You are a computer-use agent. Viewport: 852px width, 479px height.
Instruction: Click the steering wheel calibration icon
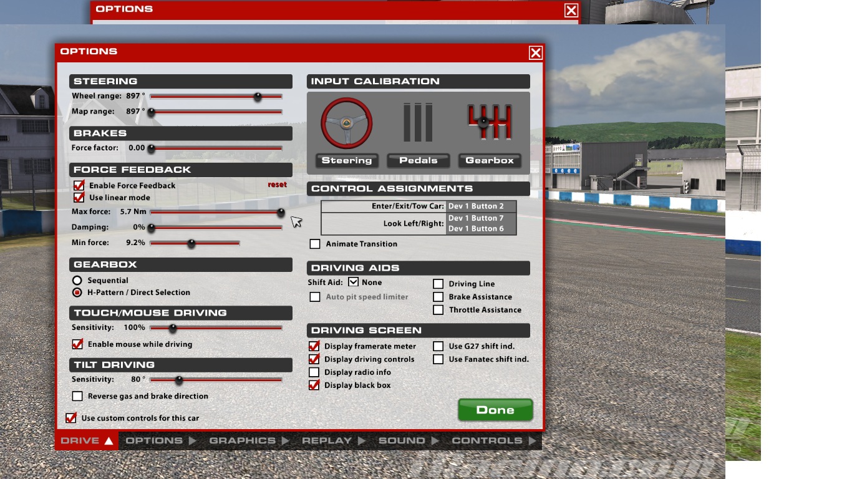[346, 123]
